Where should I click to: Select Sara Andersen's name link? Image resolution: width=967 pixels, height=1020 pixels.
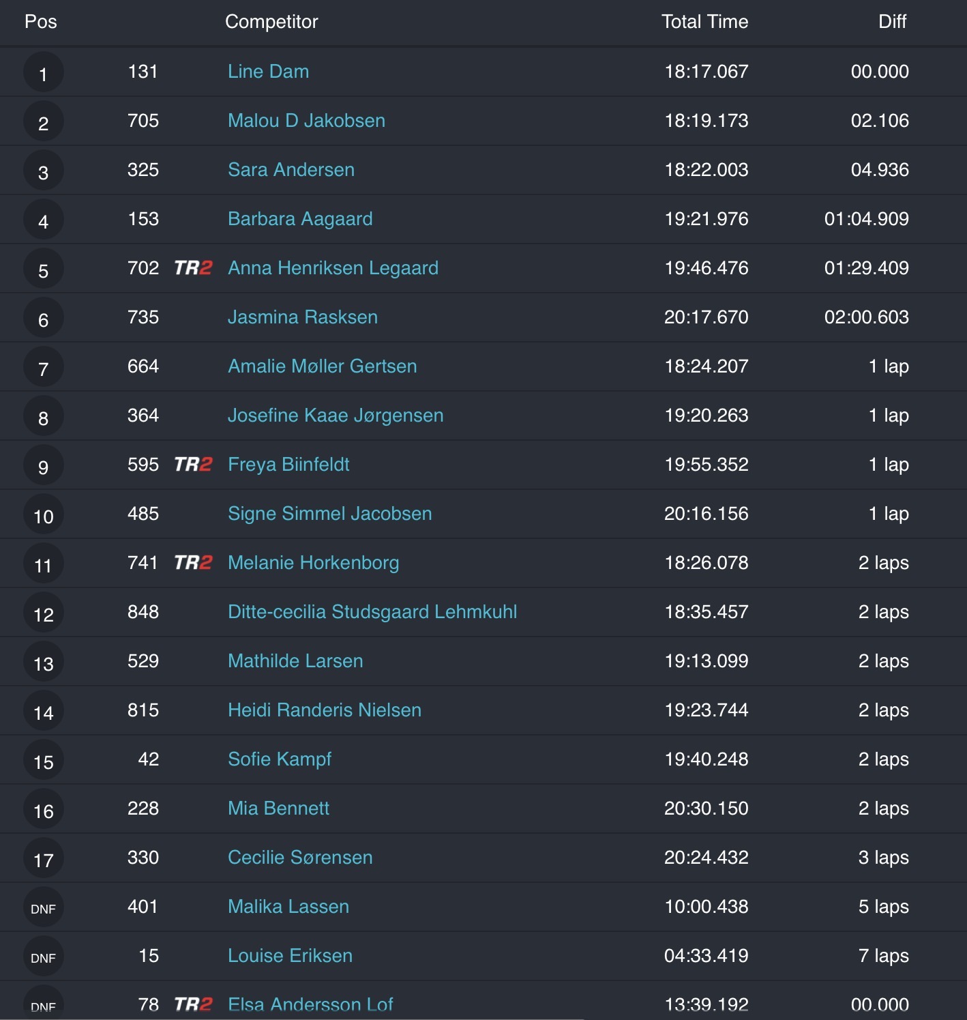[x=291, y=170]
